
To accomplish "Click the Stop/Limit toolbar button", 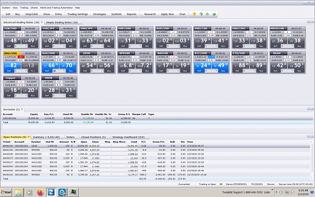I will 31,14.
